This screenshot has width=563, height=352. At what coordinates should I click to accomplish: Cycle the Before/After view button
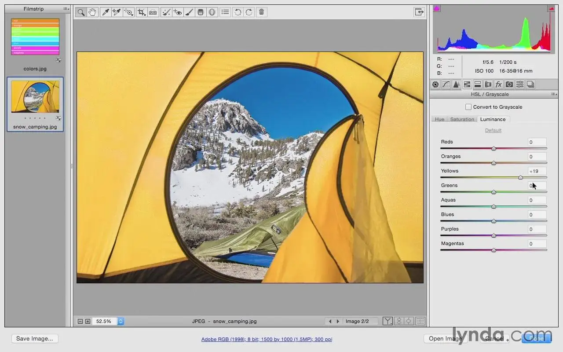point(388,321)
